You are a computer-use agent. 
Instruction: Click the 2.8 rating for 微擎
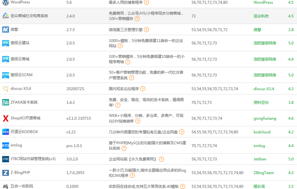(x=291, y=30)
